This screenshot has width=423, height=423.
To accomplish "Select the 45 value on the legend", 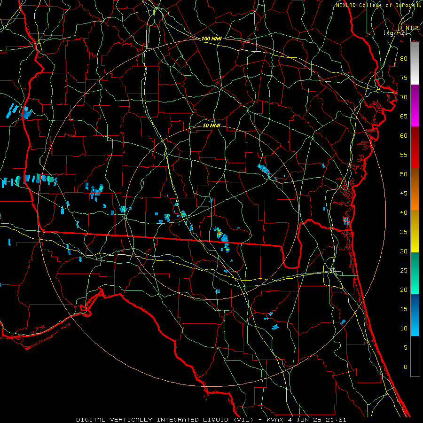I will pos(404,194).
